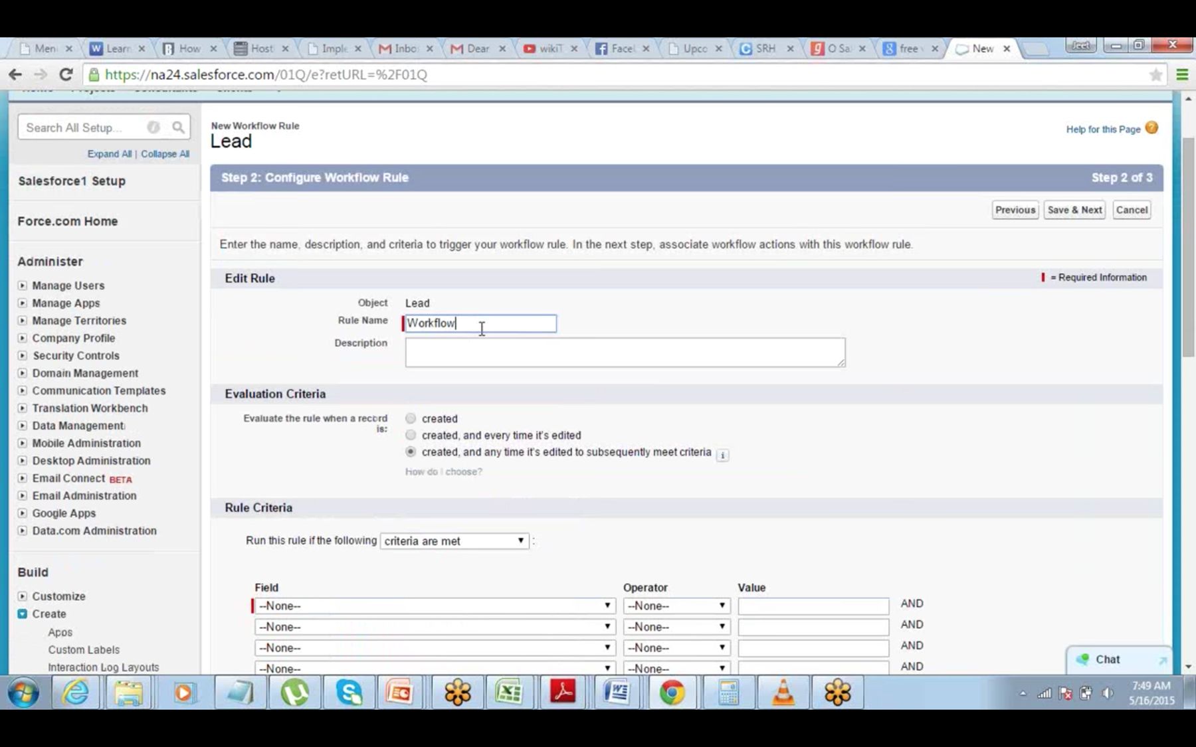Open Excel from the taskbar
The width and height of the screenshot is (1196, 747).
click(509, 693)
